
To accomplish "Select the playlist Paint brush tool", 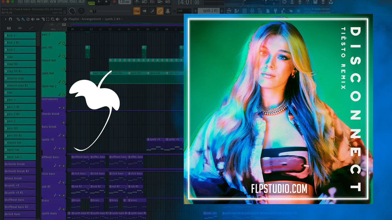I will (x=23, y=19).
